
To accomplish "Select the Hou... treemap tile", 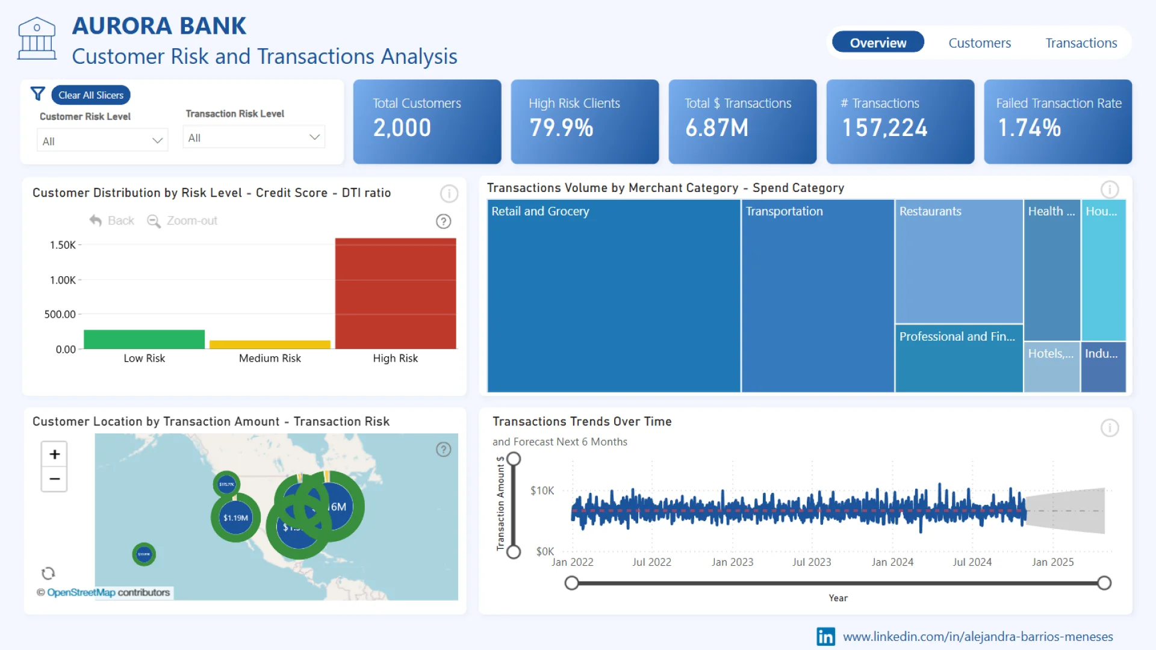I will 1103,270.
